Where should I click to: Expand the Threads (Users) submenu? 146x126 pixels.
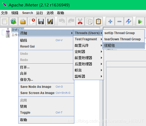click(x=88, y=33)
